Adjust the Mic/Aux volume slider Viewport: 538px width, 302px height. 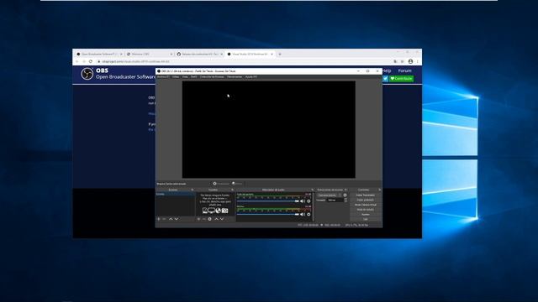click(x=268, y=215)
